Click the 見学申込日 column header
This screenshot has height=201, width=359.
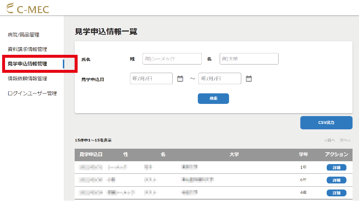[x=91, y=155]
